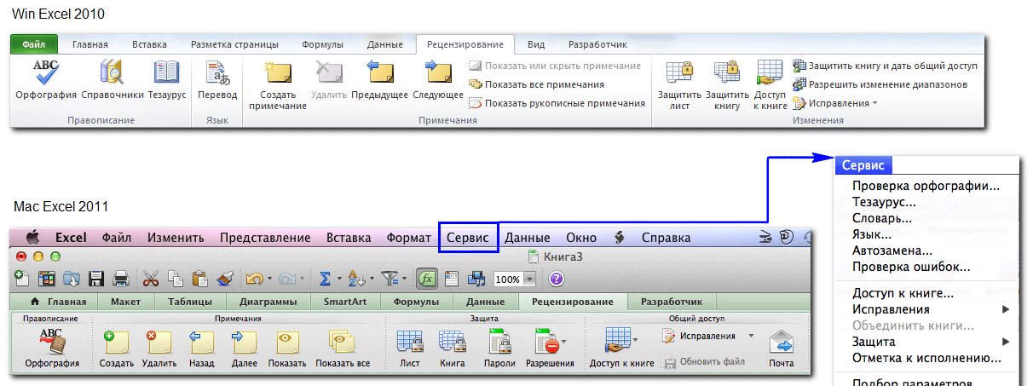Screen dimensions: 1033x386
Task: Select Автозамена... menu entry
Action: (x=892, y=251)
